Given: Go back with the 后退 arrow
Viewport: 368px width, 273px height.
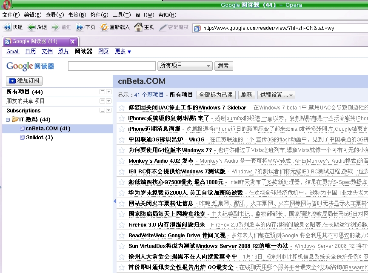Looking at the screenshot, I should 31,27.
